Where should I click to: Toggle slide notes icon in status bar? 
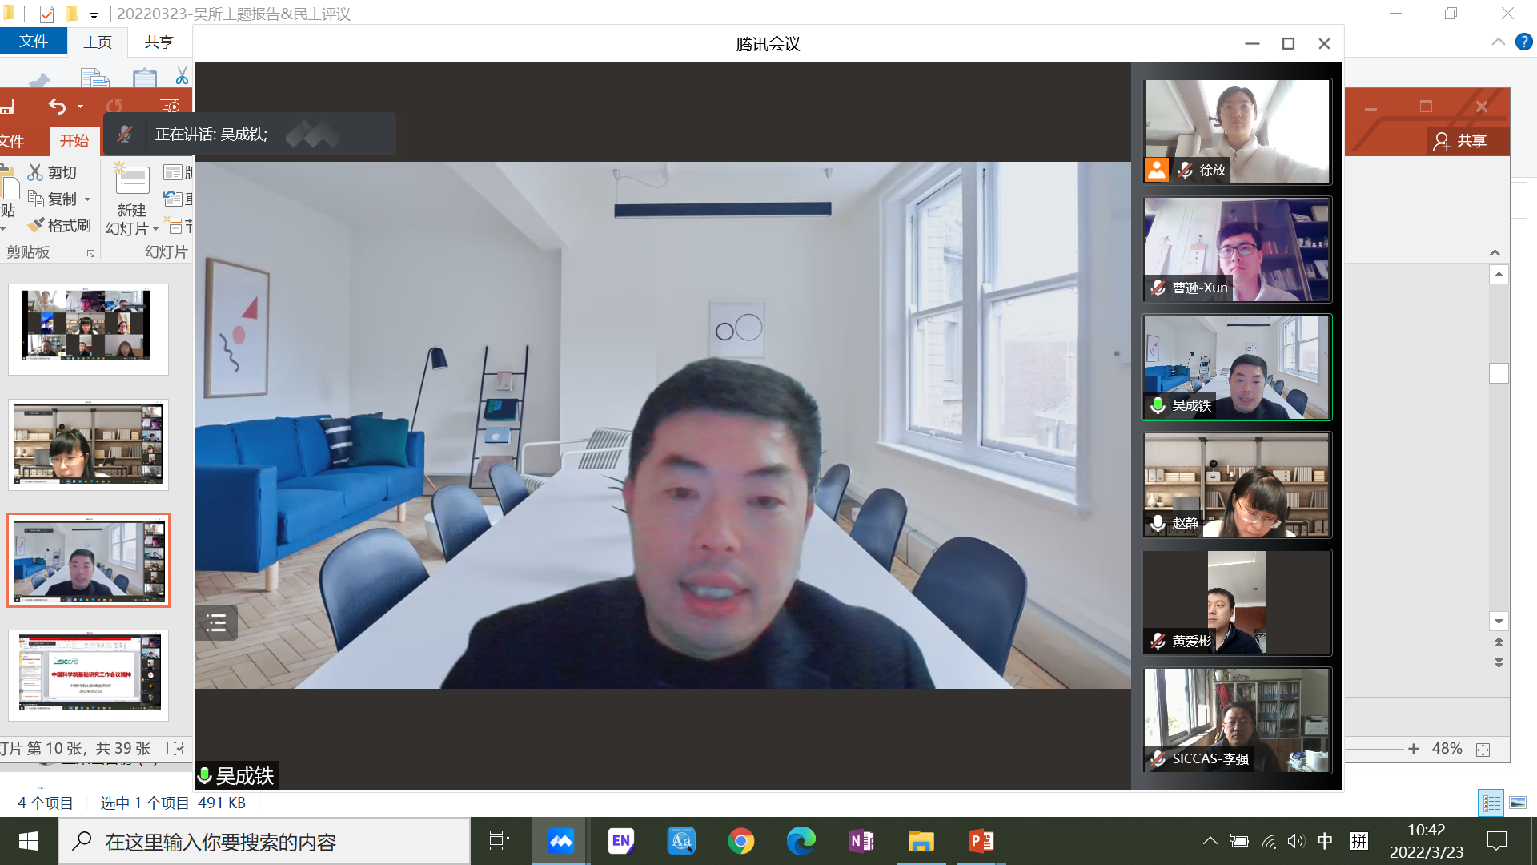tap(175, 748)
